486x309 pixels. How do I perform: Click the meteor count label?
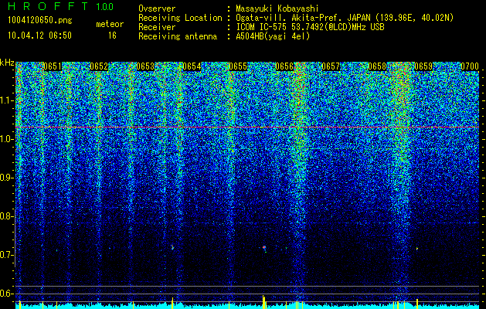click(x=110, y=24)
